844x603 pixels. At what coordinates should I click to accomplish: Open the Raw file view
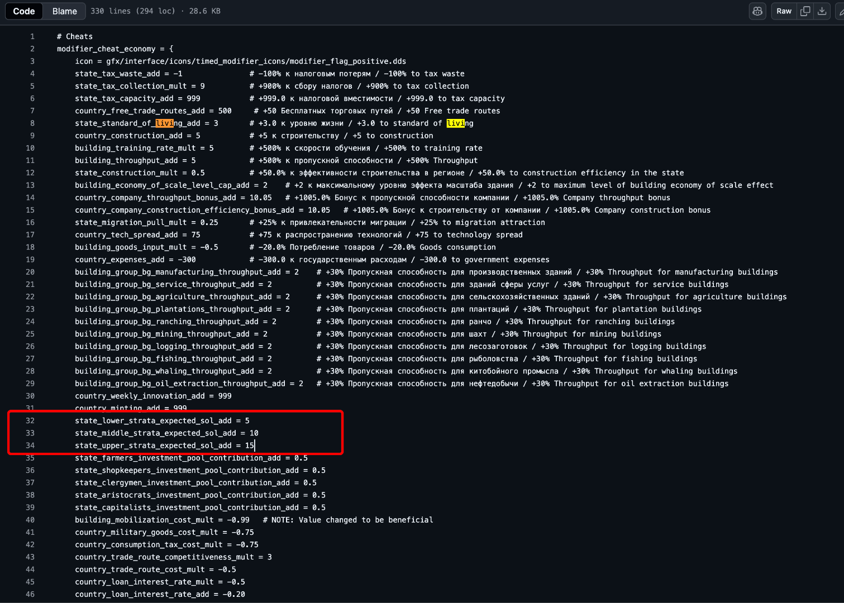tap(784, 11)
